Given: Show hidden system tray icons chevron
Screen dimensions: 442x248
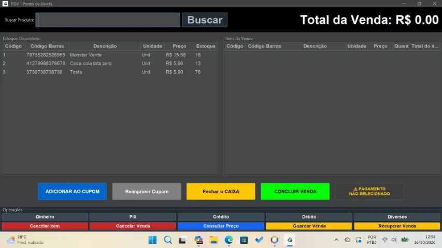Looking at the screenshot, I should [x=336, y=240].
